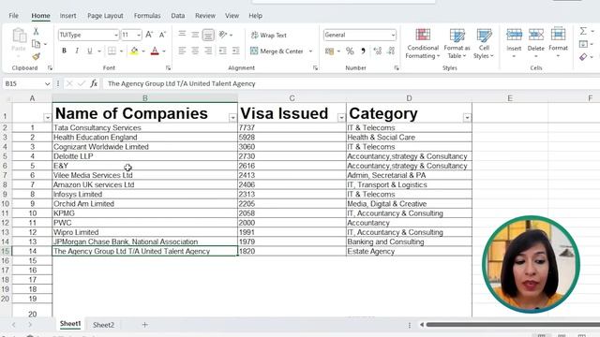
Task: Increase decimal places icon
Action: tap(378, 51)
